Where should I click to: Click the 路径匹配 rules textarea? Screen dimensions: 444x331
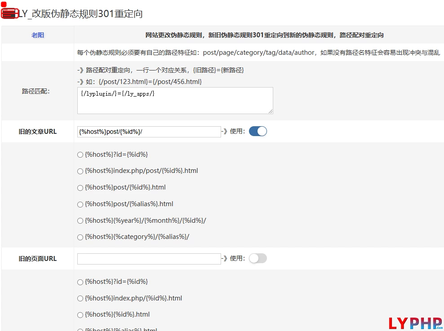175,101
